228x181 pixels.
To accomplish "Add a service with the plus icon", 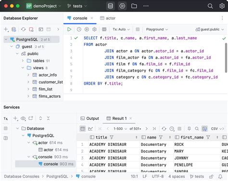I will (15, 118).
